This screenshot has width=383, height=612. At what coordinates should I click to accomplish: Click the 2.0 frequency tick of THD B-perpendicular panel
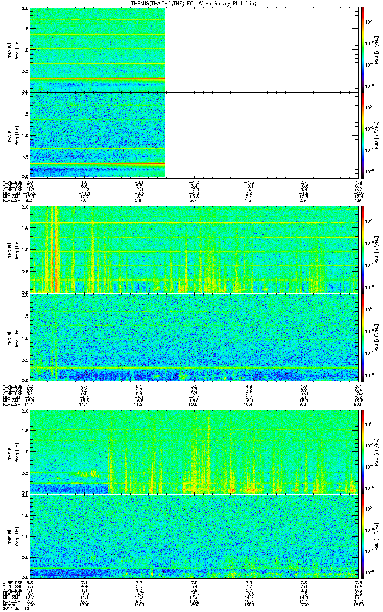(x=26, y=208)
